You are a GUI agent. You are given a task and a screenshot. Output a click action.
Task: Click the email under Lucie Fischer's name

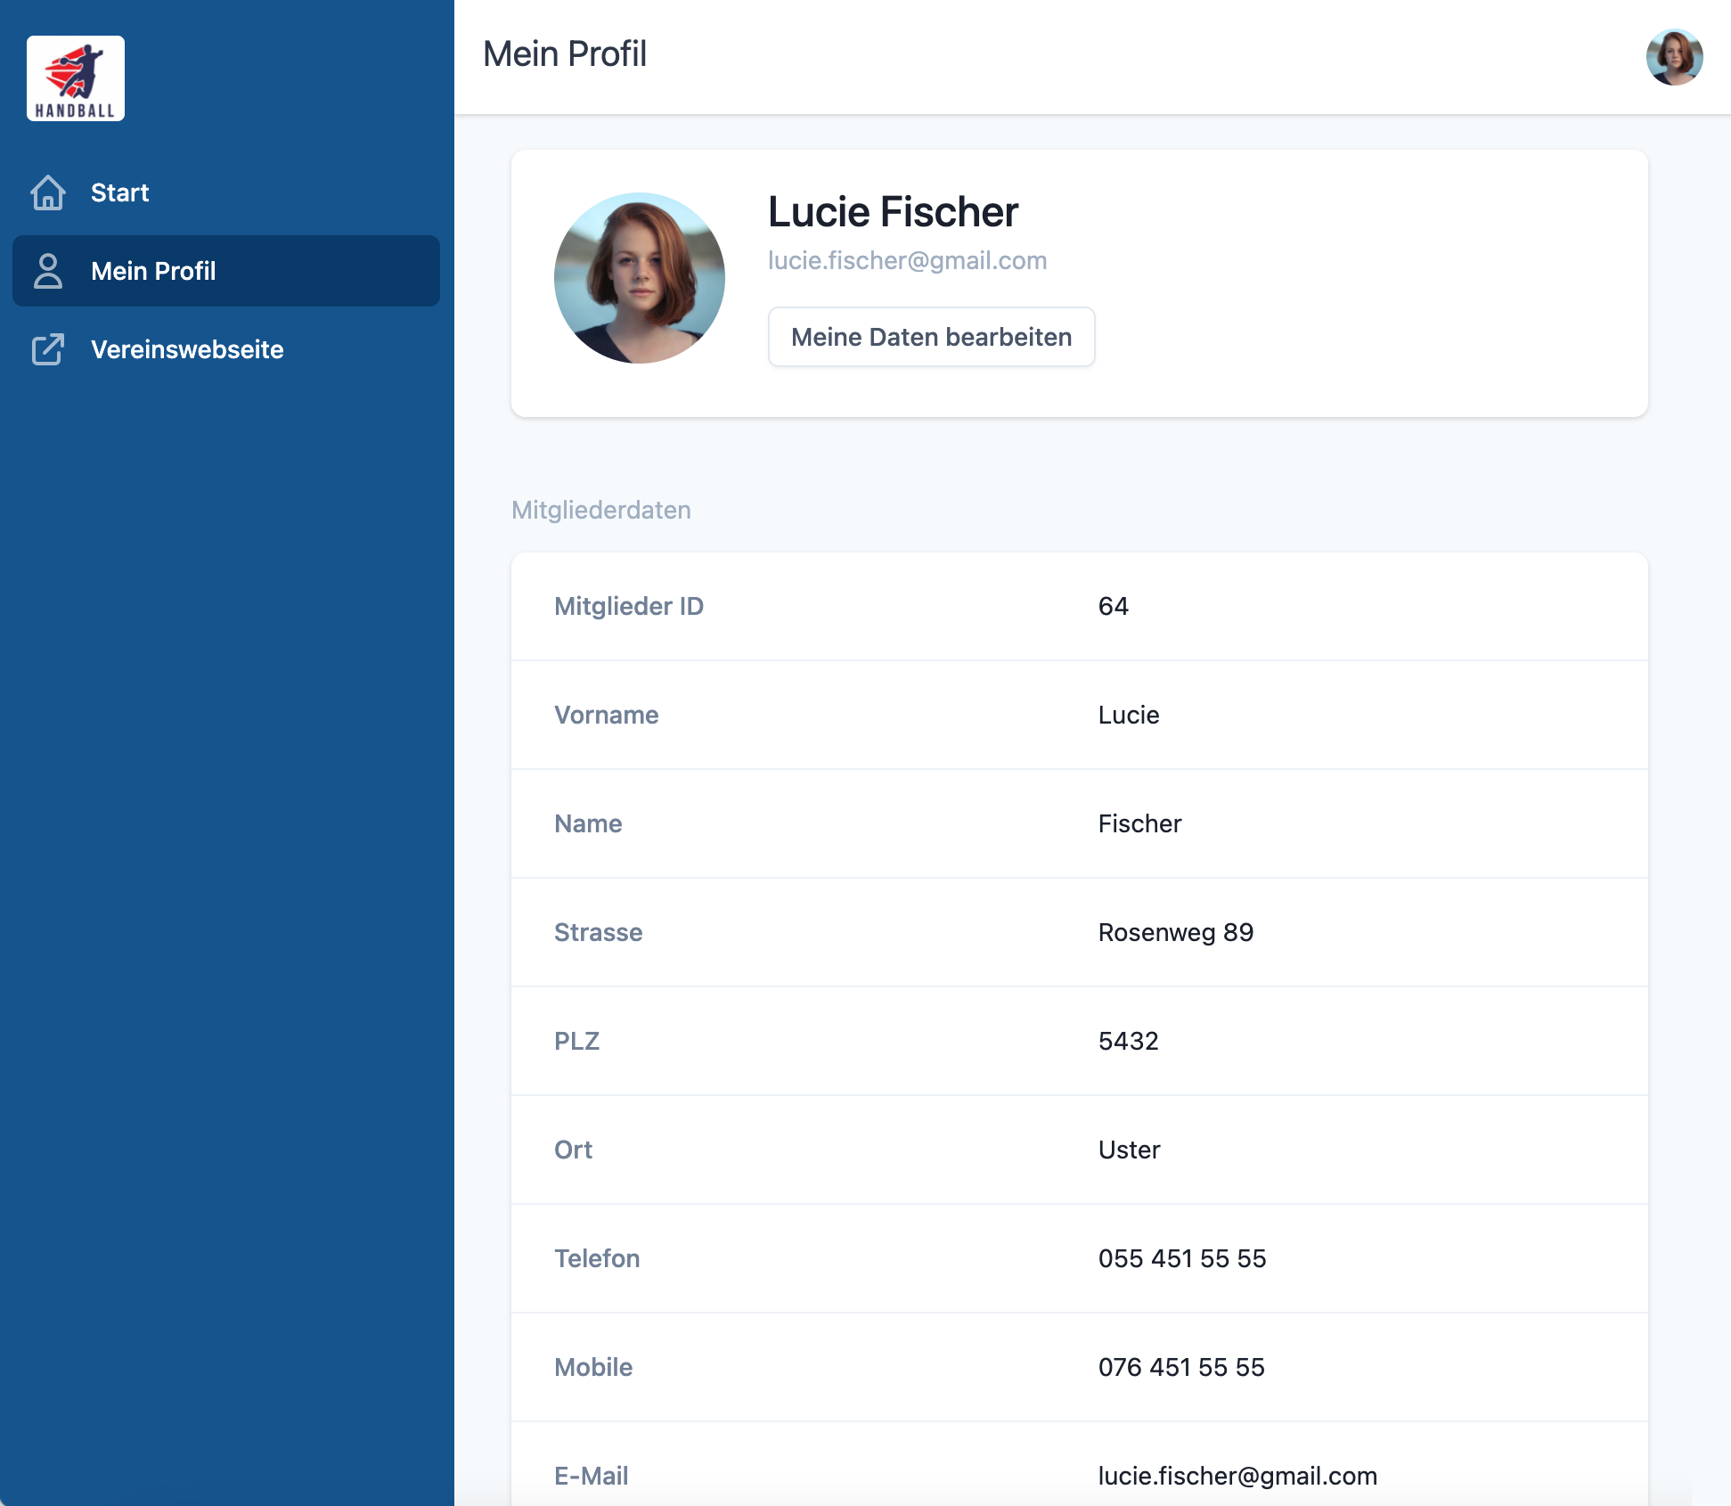907,260
